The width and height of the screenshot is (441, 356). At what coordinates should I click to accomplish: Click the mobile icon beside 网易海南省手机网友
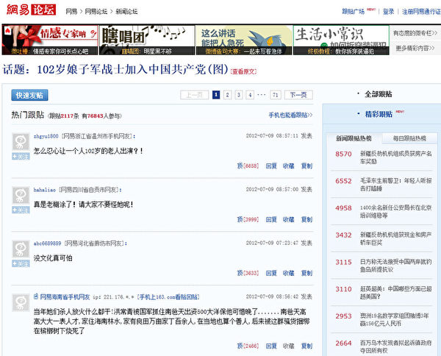pyautogui.click(x=35, y=296)
